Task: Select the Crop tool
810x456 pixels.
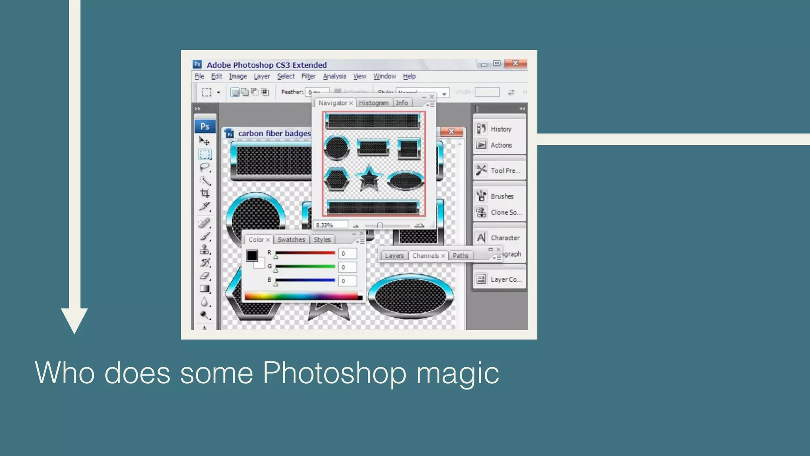Action: pos(204,194)
